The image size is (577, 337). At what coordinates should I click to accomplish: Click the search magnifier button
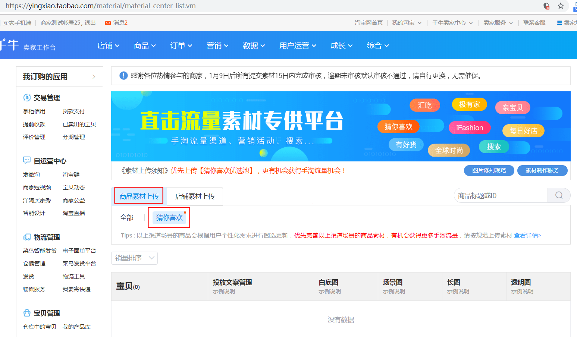pos(559,195)
